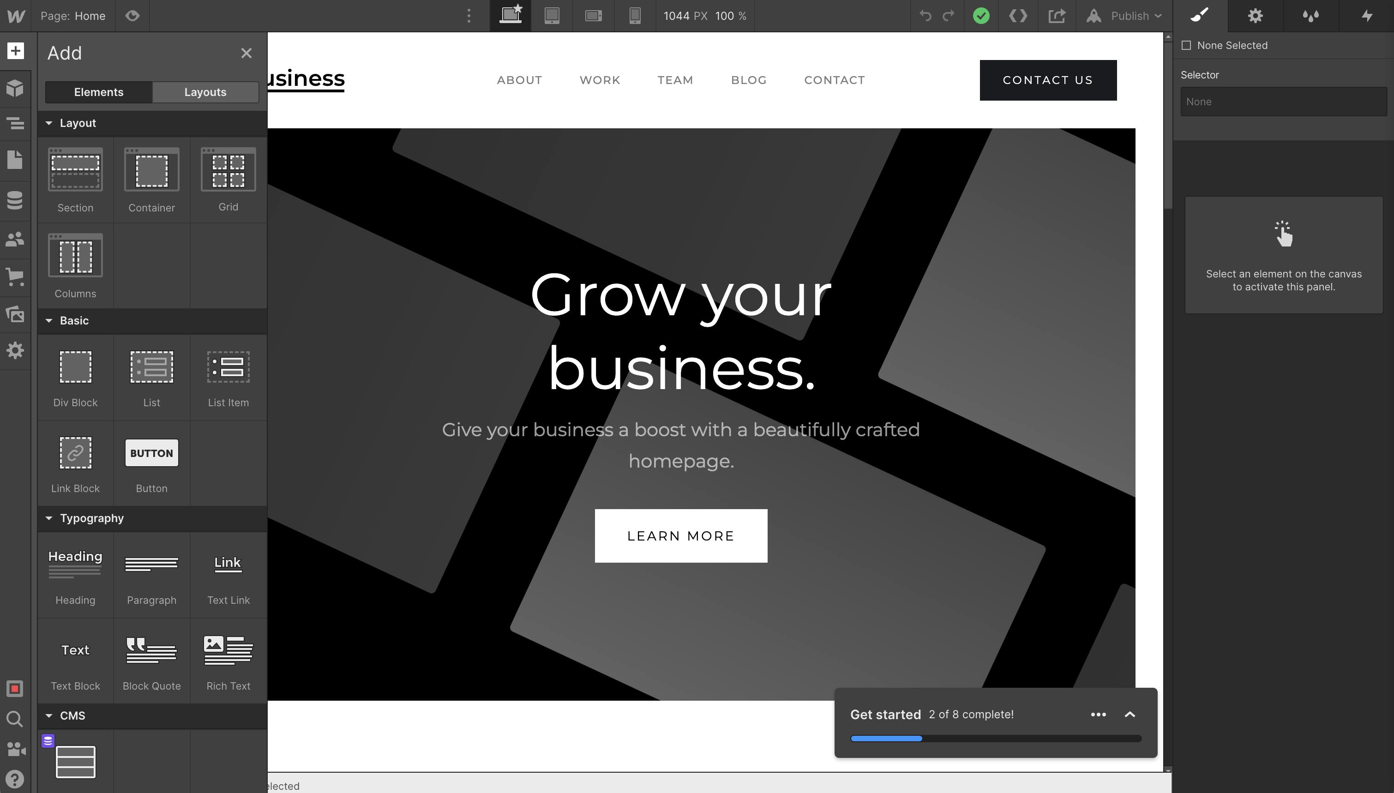Add a Block Quote element
Image resolution: width=1394 pixels, height=793 pixels.
[x=151, y=661]
